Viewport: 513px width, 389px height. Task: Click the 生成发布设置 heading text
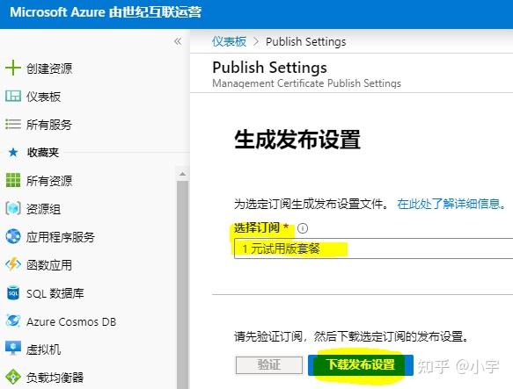(297, 140)
